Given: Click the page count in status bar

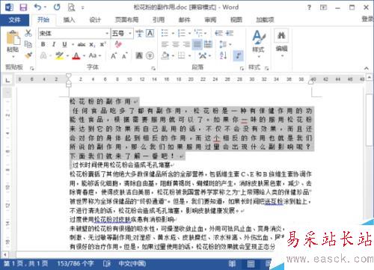Looking at the screenshot, I should pyautogui.click(x=25, y=263).
